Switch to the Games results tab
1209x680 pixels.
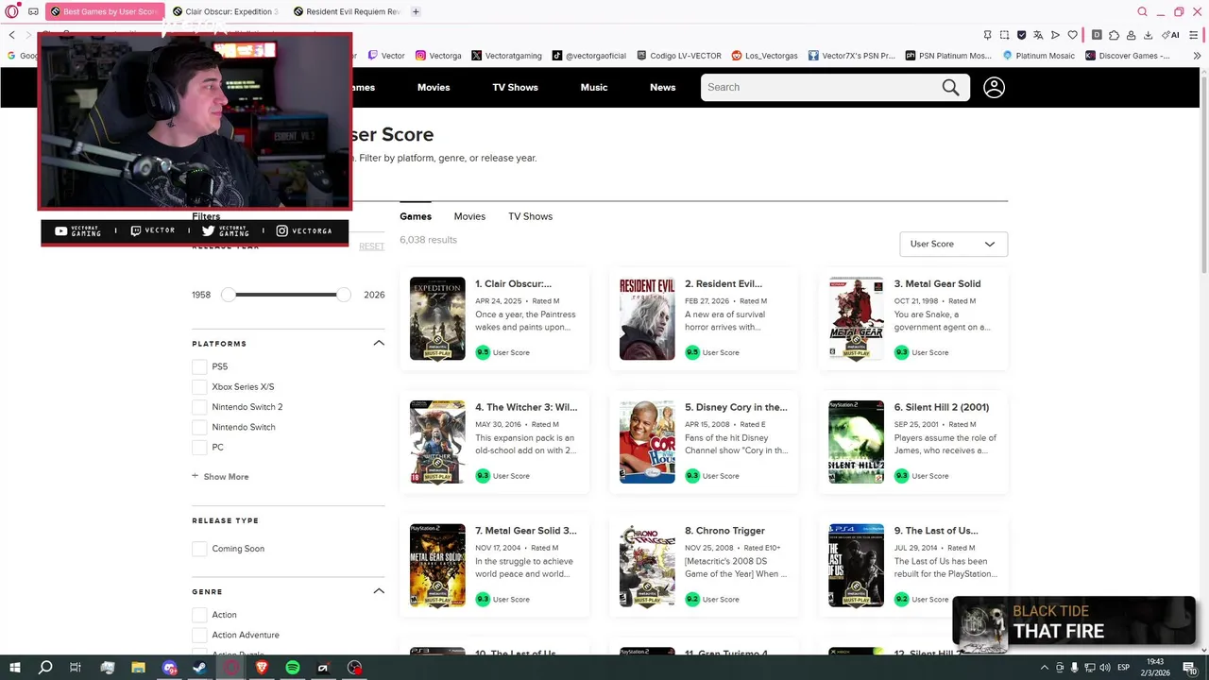click(x=416, y=216)
